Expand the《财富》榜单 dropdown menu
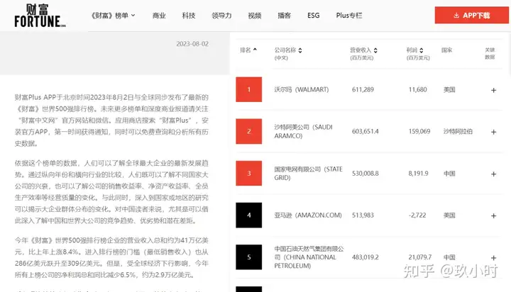511x292 pixels. [113, 16]
